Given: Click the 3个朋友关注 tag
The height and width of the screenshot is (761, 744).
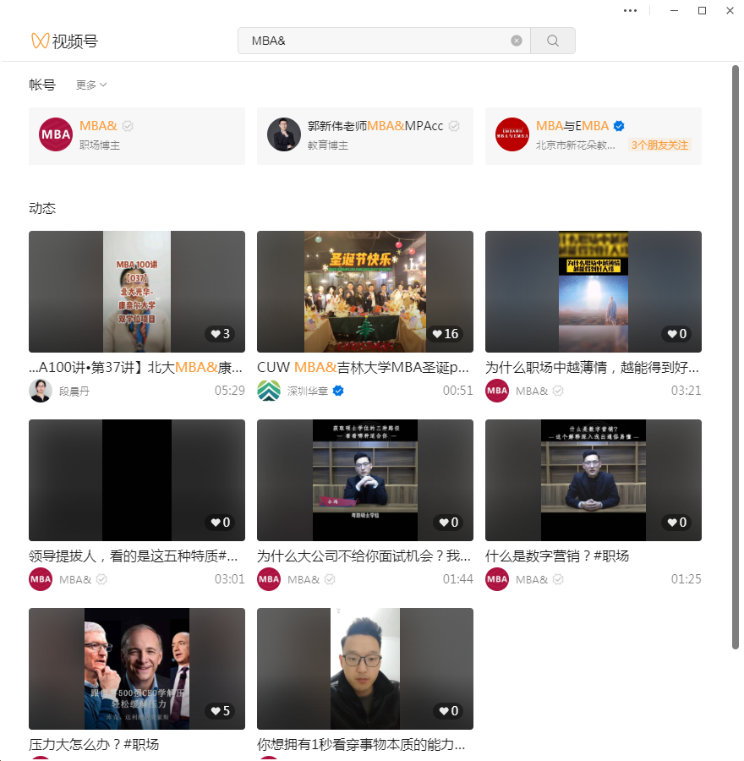Looking at the screenshot, I should pyautogui.click(x=659, y=145).
